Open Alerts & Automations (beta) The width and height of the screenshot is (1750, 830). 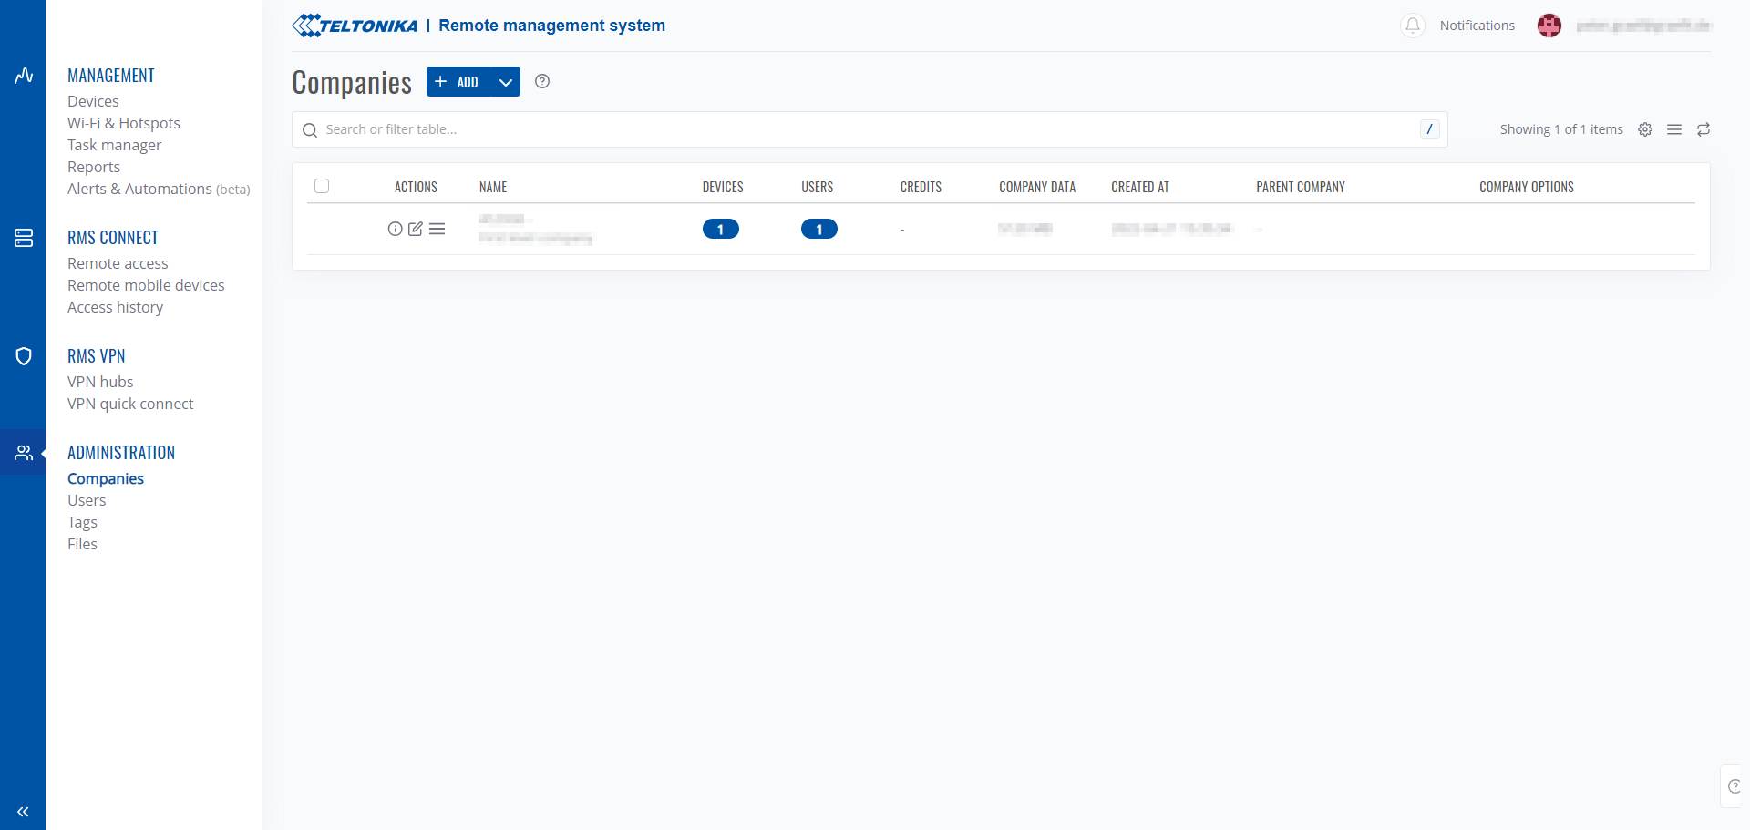pos(159,189)
